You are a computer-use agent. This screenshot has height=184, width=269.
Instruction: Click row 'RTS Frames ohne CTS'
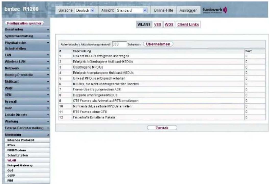pyautogui.click(x=162, y=112)
